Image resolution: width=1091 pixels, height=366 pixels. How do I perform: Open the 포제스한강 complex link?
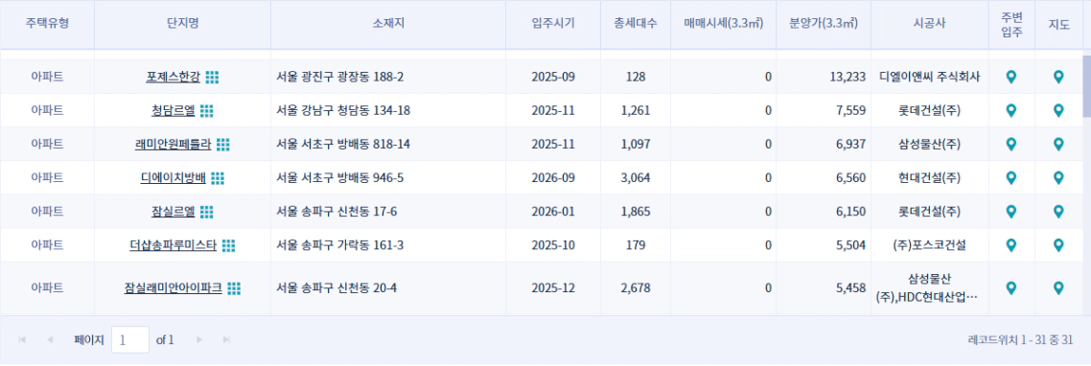click(x=174, y=78)
